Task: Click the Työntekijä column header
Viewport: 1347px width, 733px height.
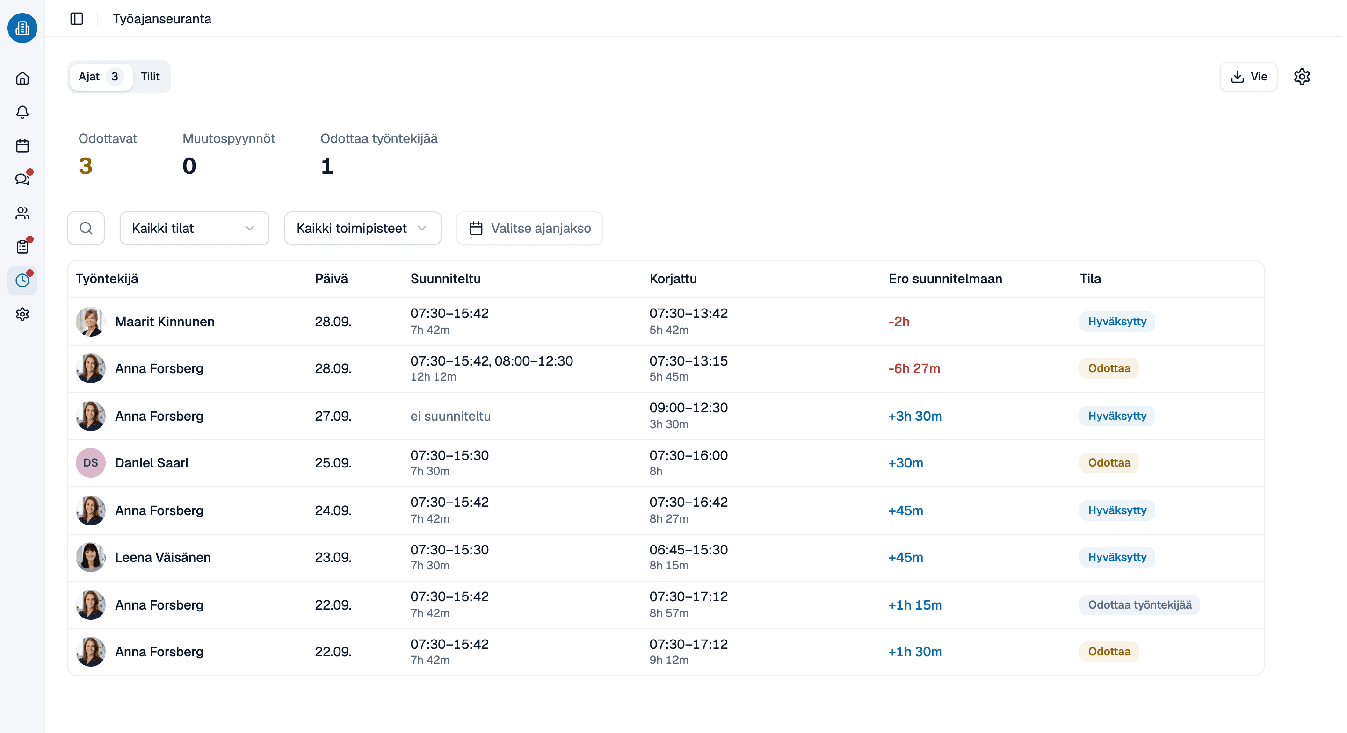Action: [107, 279]
